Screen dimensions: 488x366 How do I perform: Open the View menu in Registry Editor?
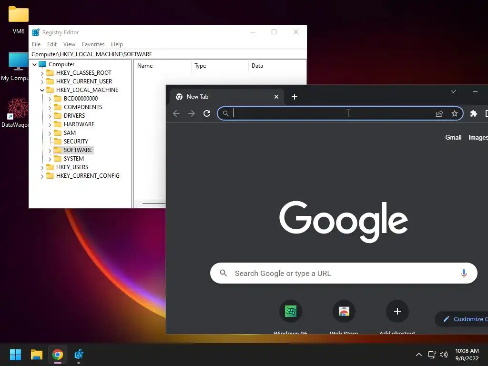(x=69, y=44)
